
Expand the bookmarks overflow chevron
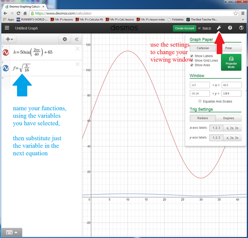click(243, 19)
